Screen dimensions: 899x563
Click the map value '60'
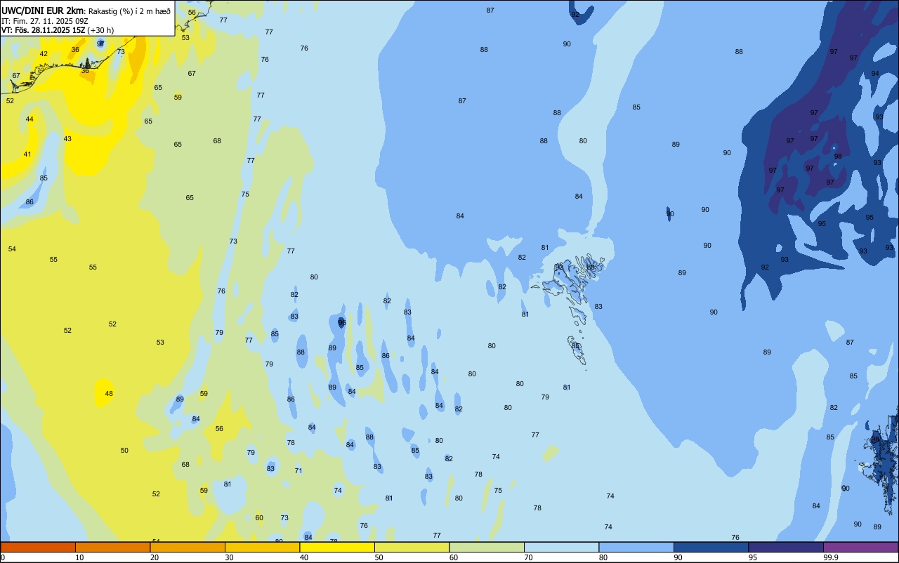click(259, 518)
